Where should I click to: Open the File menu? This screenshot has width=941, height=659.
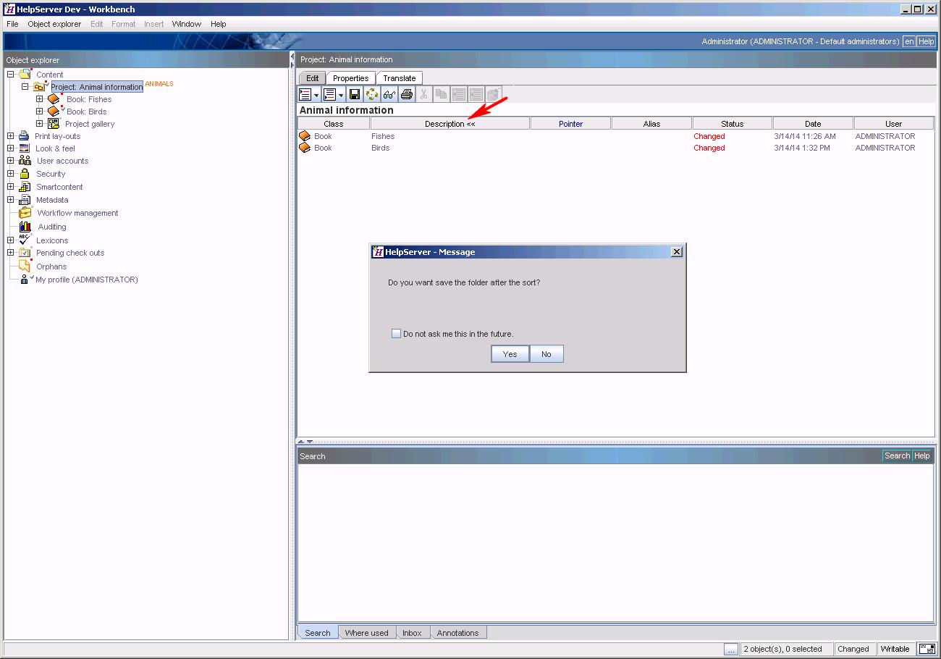[12, 24]
